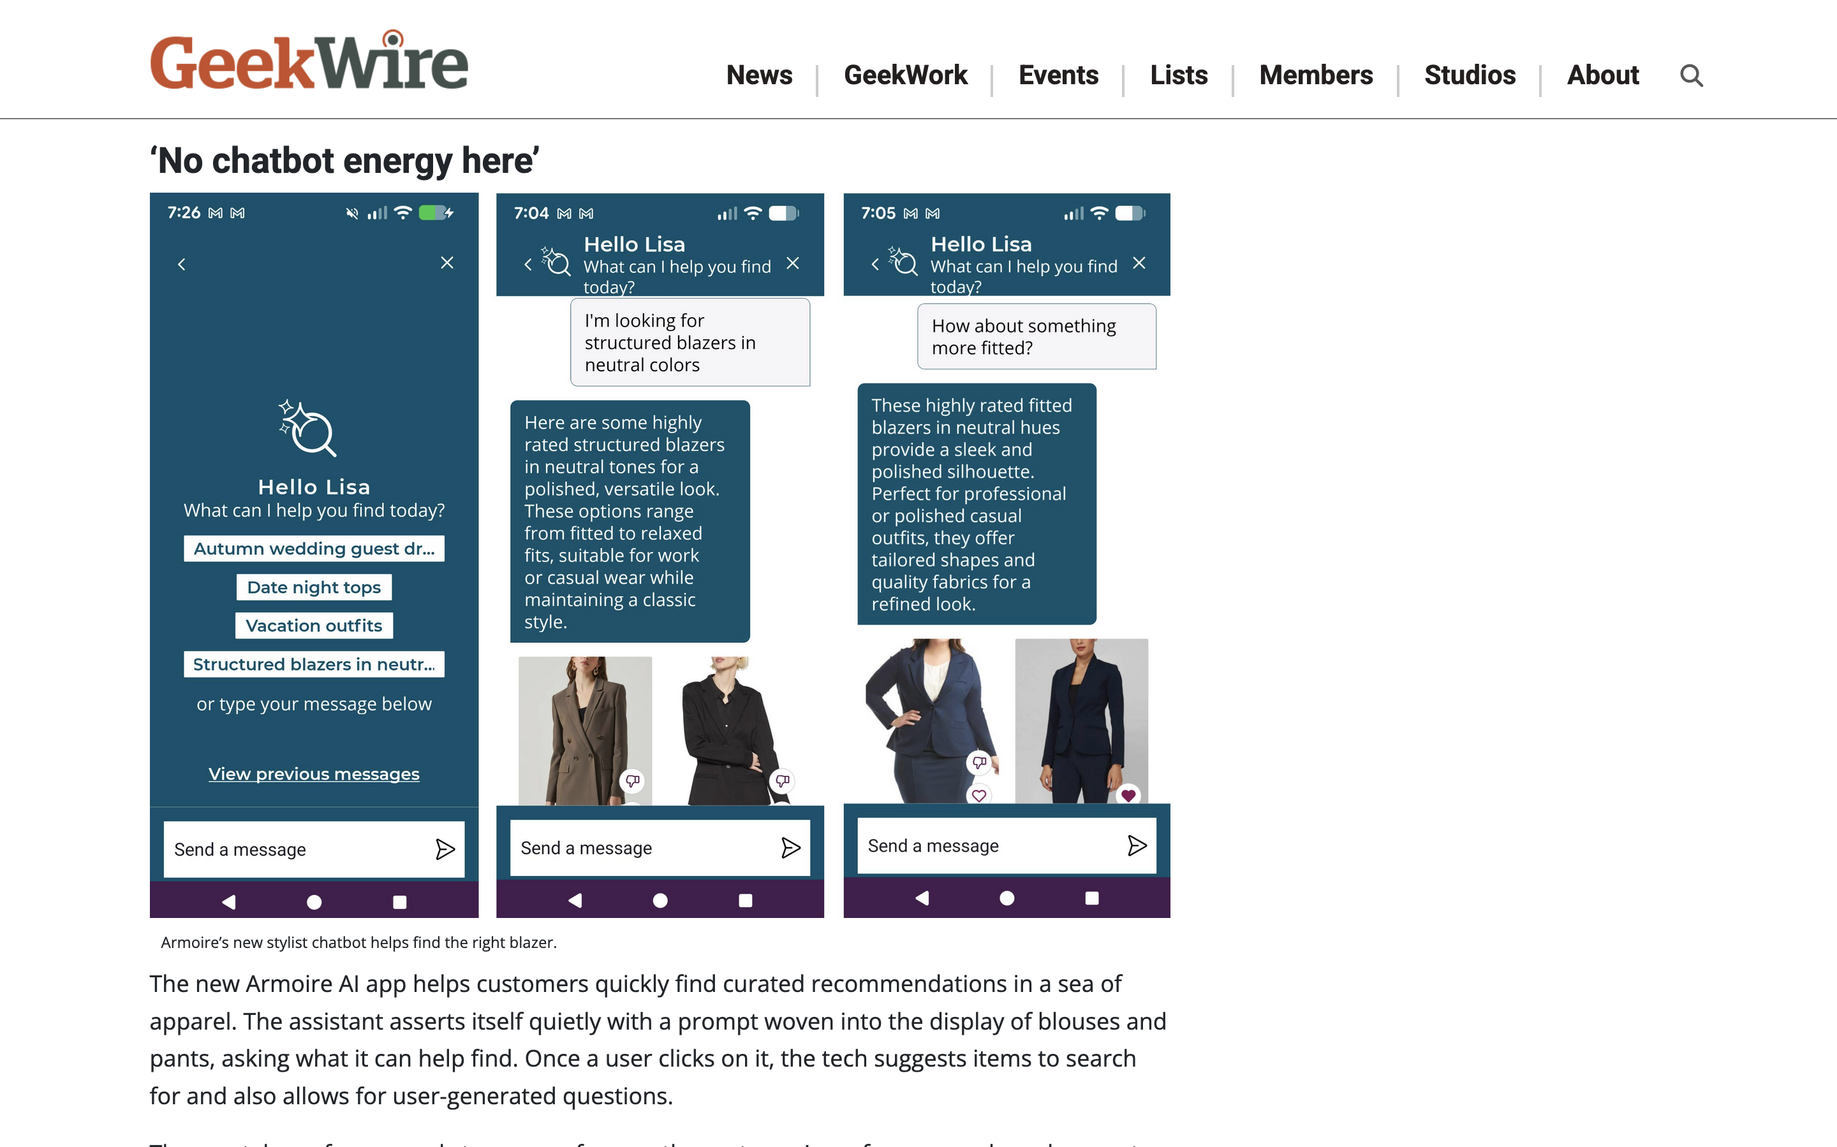Click 'I'm looking for structured blazers' bubble
The image size is (1837, 1147).
(690, 342)
